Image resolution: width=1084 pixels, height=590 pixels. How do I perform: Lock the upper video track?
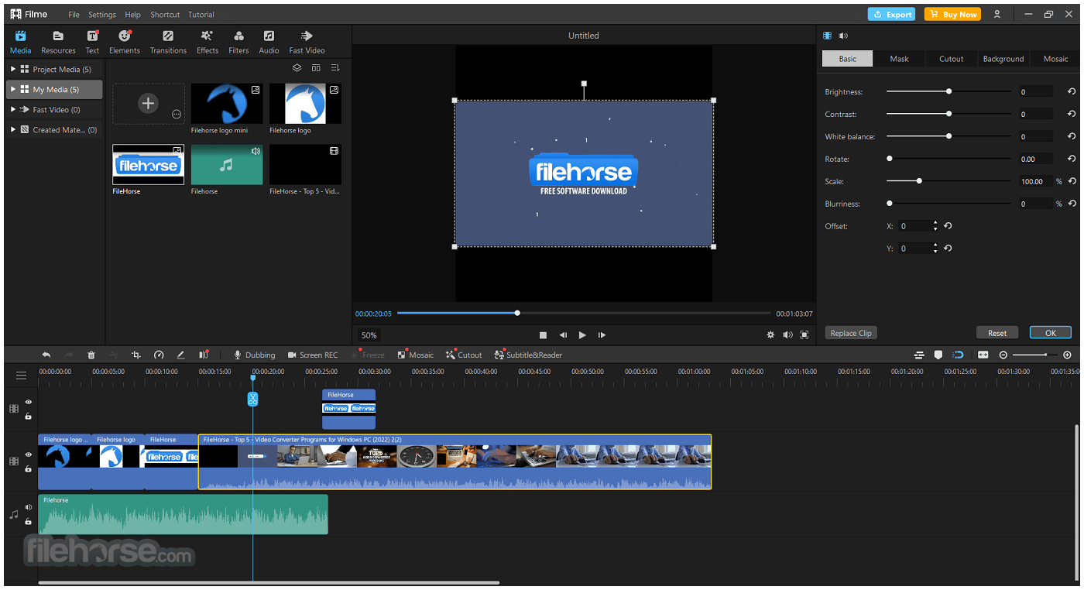pos(29,416)
